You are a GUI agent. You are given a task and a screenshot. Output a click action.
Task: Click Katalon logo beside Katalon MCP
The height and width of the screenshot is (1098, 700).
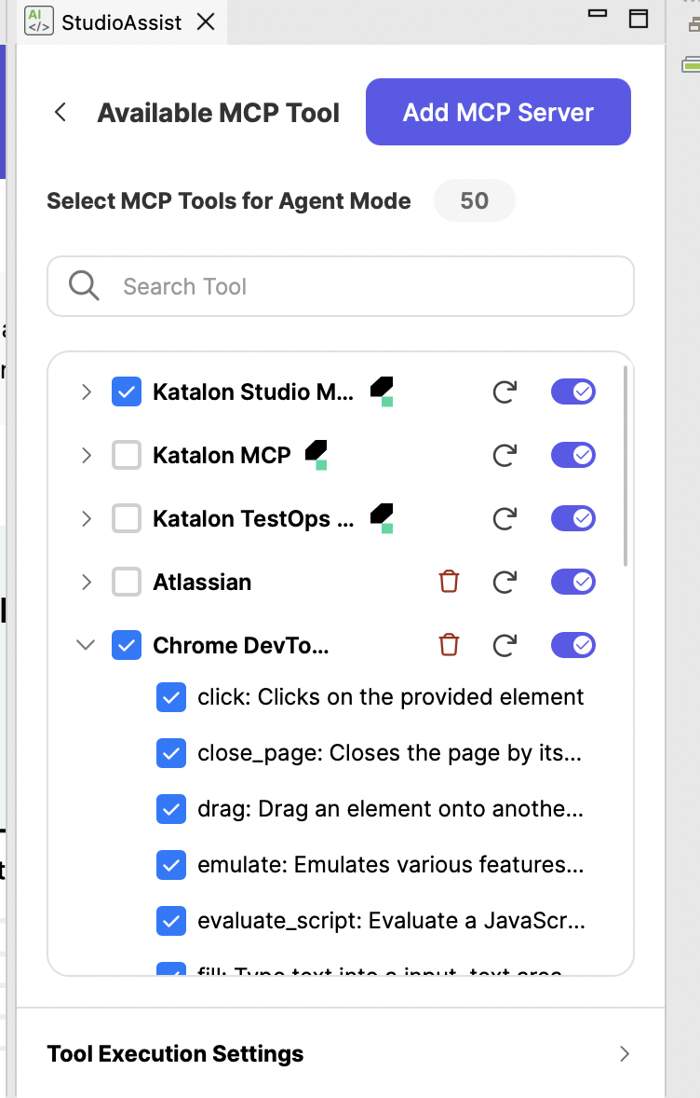(316, 455)
